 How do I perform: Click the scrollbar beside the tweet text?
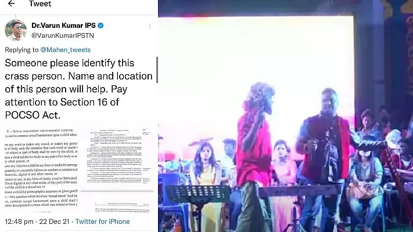click(x=157, y=70)
